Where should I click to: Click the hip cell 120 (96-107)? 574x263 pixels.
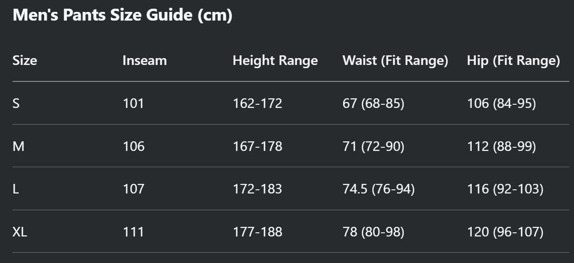pos(505,232)
